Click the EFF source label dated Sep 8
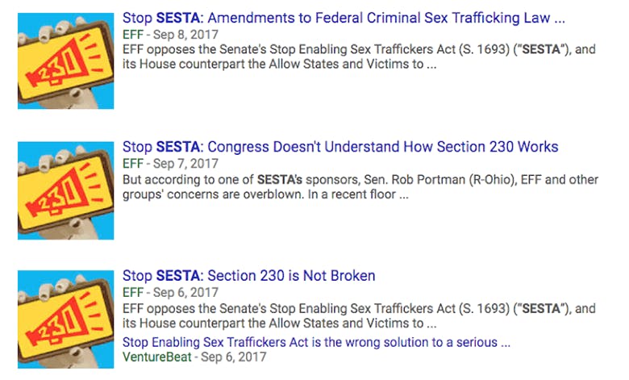 133,35
